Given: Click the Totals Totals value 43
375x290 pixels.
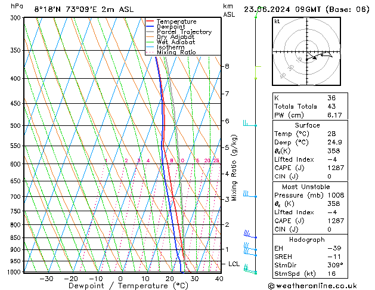Looking at the screenshot, I should (x=331, y=106).
